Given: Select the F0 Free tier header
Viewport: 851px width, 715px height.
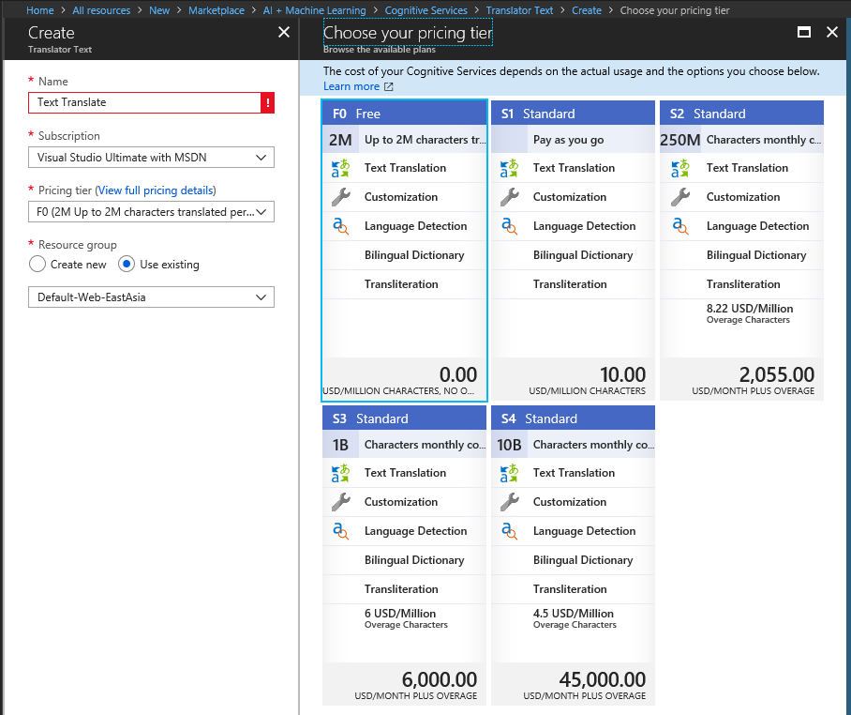Looking at the screenshot, I should click(404, 114).
